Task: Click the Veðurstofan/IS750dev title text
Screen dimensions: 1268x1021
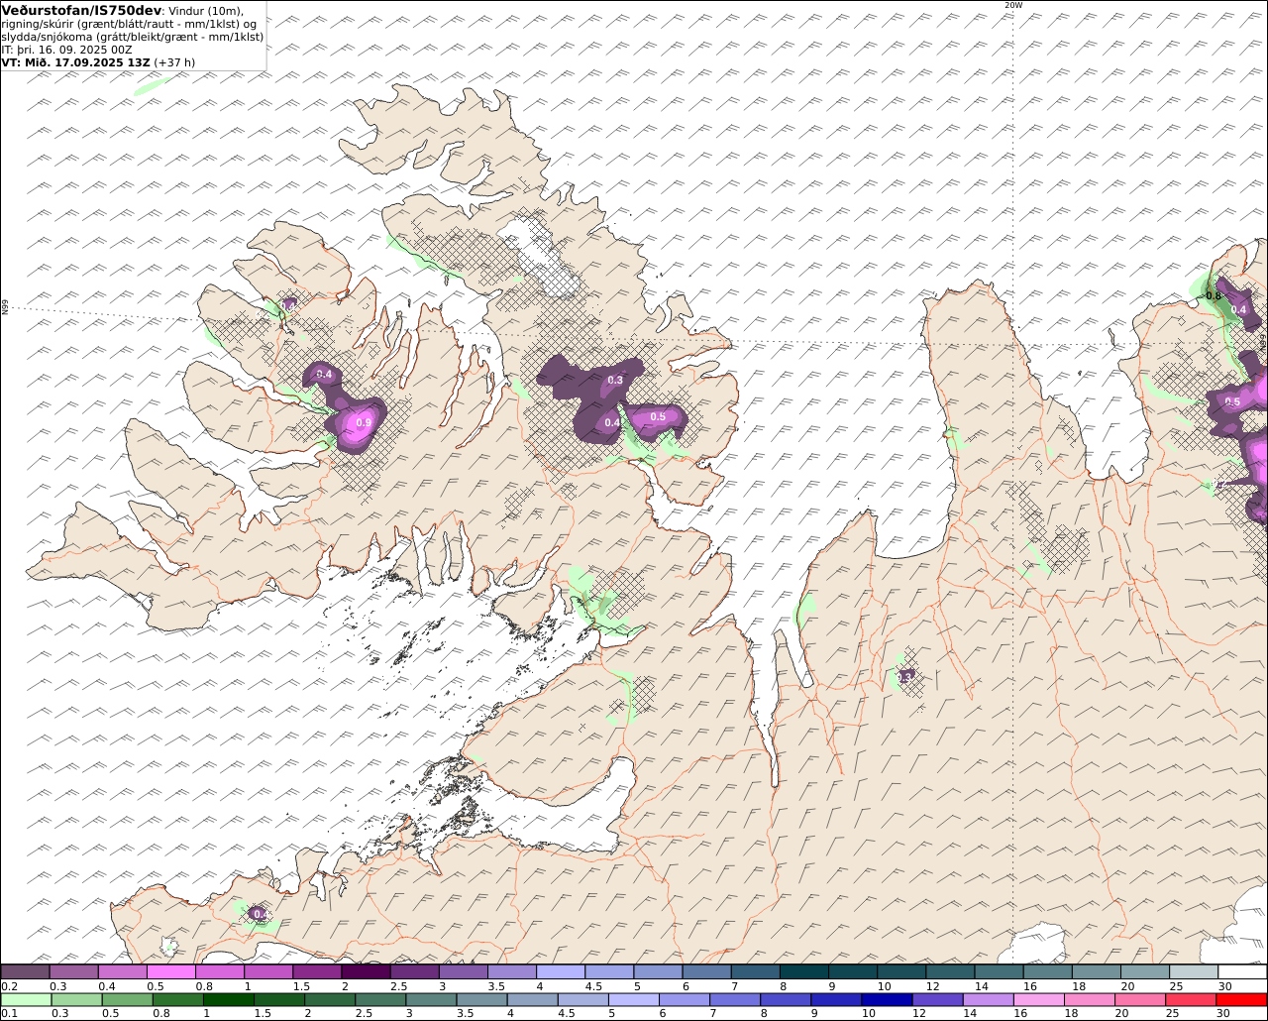Action: click(x=81, y=10)
